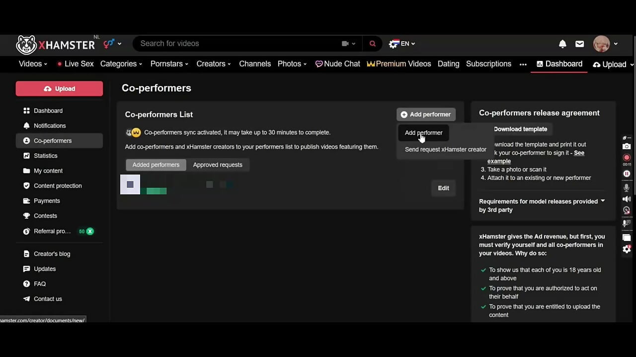Pause the recording in the side toolbar

(x=627, y=174)
